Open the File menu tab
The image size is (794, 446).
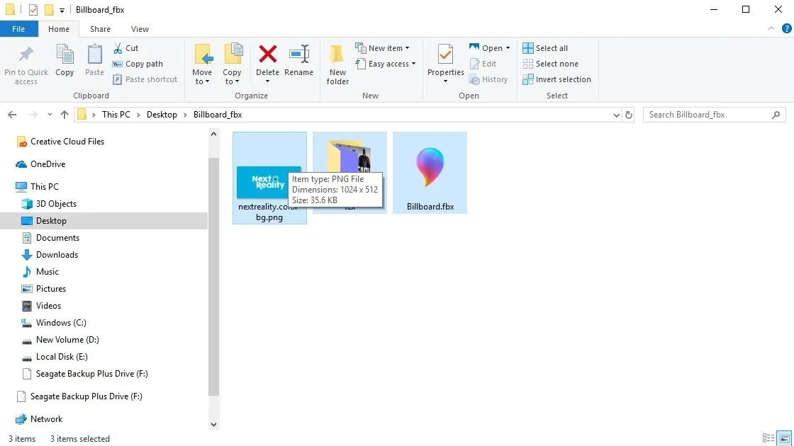click(18, 29)
